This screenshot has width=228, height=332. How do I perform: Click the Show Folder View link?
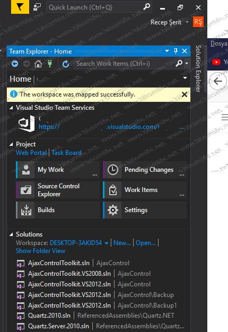40,251
